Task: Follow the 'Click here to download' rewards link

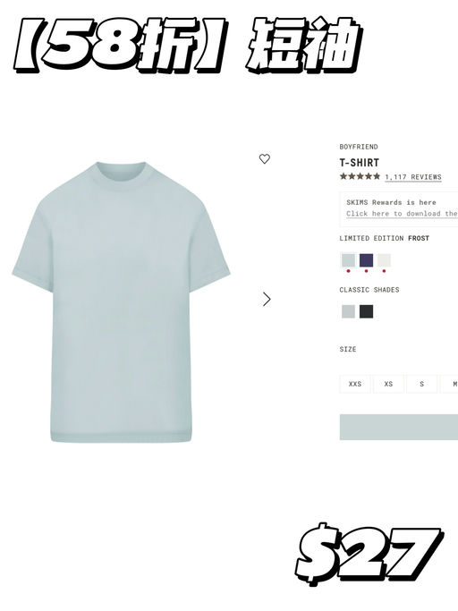Action: tap(402, 214)
